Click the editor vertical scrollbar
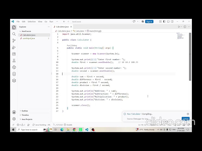 click(x=190, y=57)
